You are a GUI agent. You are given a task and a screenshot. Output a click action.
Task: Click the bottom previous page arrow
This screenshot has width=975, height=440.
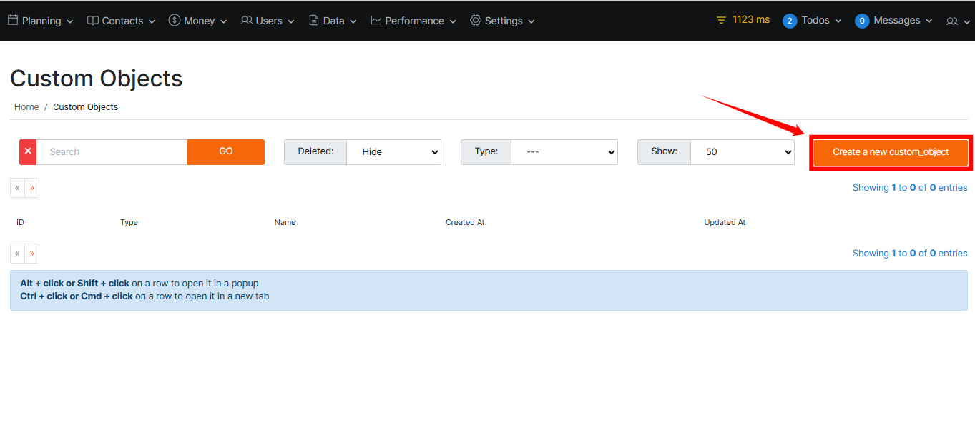pos(17,254)
